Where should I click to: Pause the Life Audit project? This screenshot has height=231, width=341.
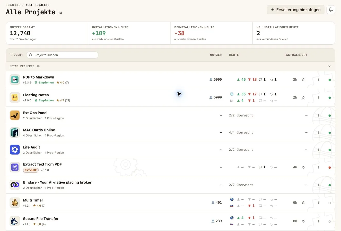point(319,150)
